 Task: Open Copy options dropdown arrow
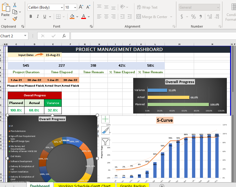click(x=20, y=12)
